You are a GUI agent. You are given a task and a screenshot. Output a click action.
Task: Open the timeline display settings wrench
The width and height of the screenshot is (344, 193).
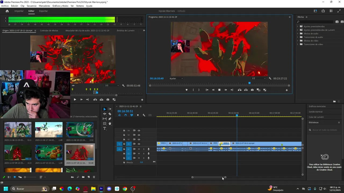click(x=144, y=115)
